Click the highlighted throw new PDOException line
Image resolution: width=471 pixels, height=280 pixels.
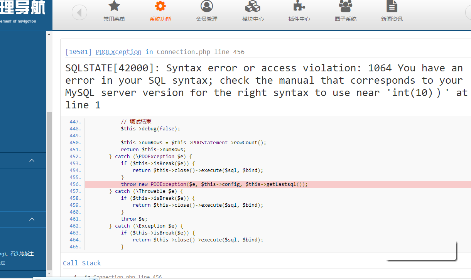[x=214, y=184]
